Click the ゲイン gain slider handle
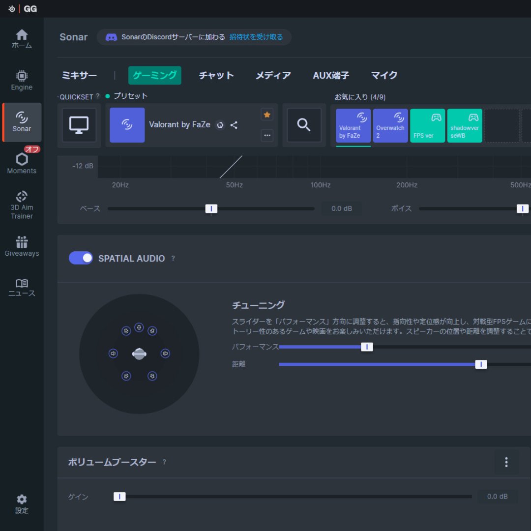Screen dimensions: 531x531 point(119,497)
